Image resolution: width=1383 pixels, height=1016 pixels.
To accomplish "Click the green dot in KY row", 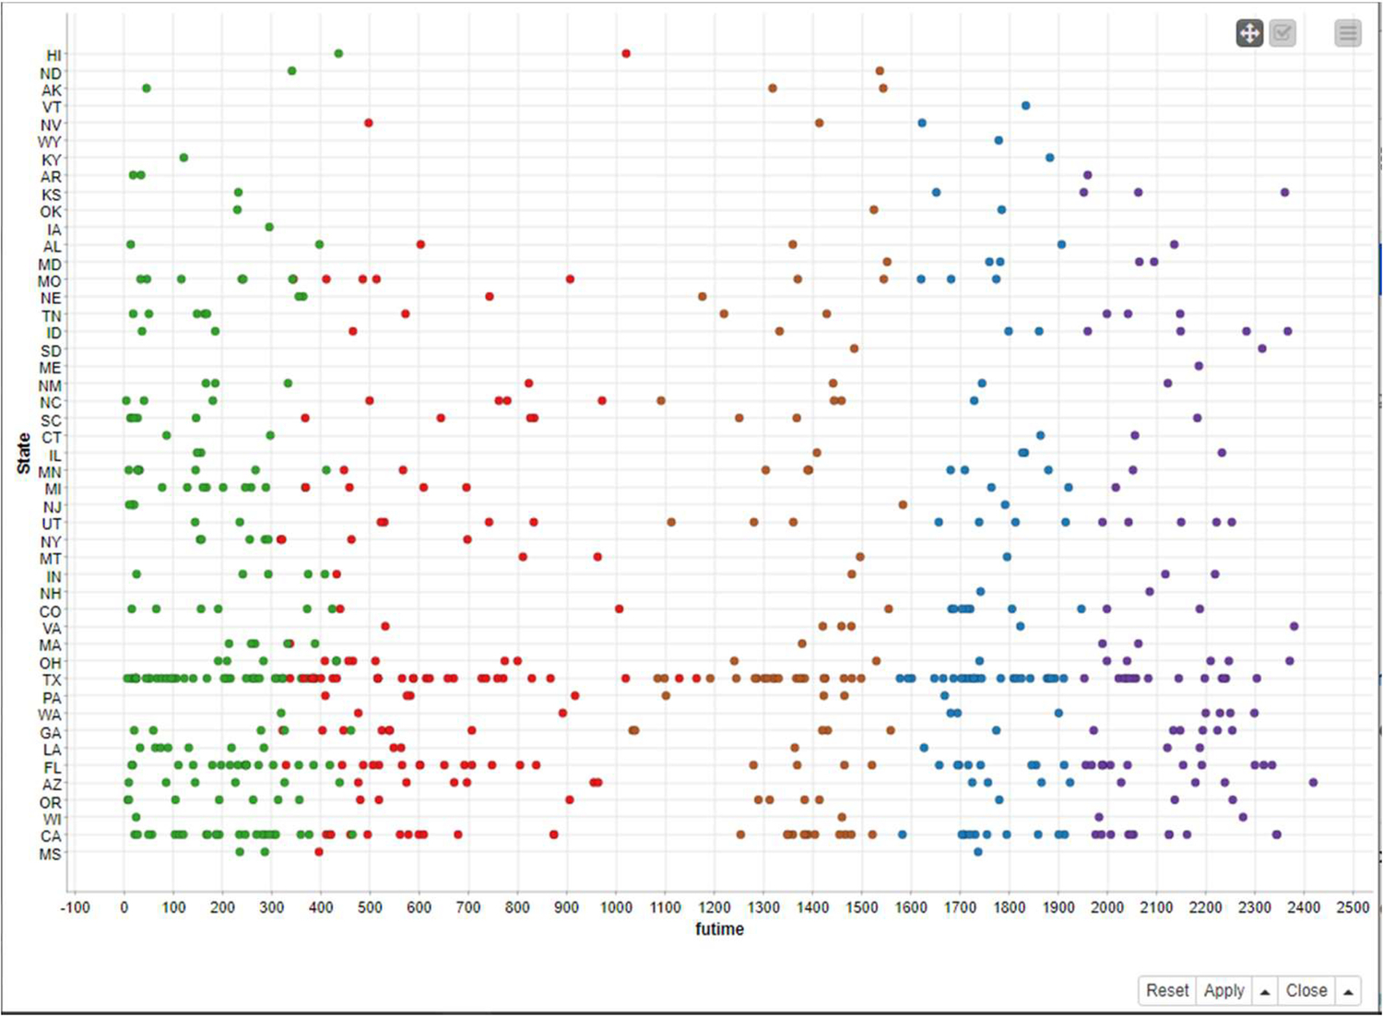I will (x=183, y=158).
